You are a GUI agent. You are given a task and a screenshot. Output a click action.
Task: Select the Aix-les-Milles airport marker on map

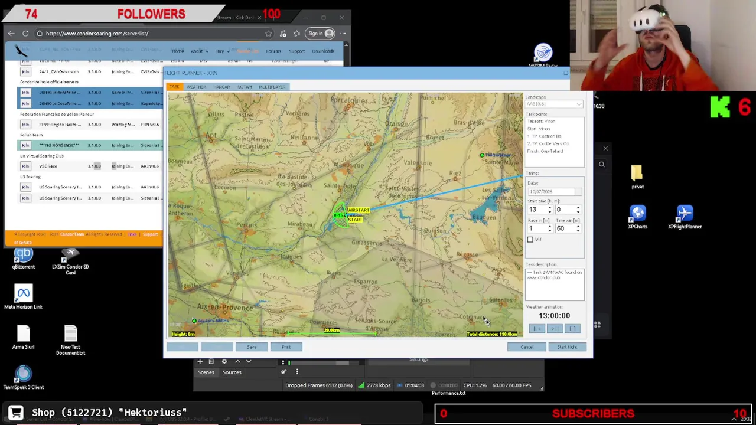coord(194,321)
